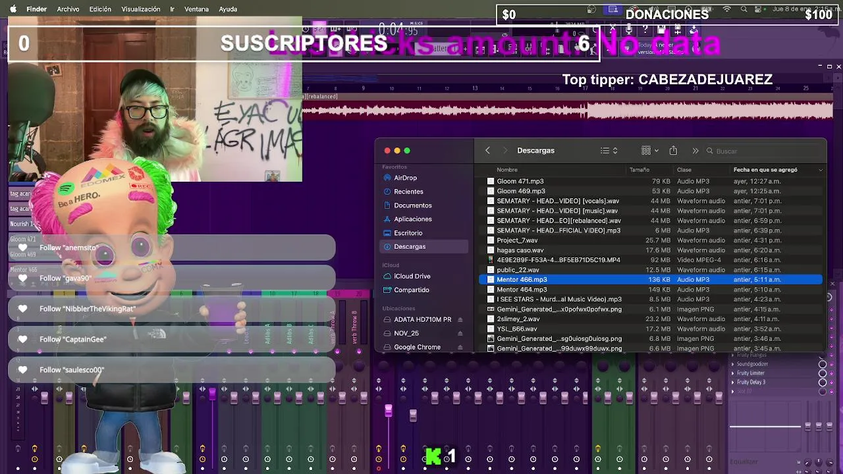Open Wi-Fi status in menu bar
The image size is (843, 474).
(727, 9)
